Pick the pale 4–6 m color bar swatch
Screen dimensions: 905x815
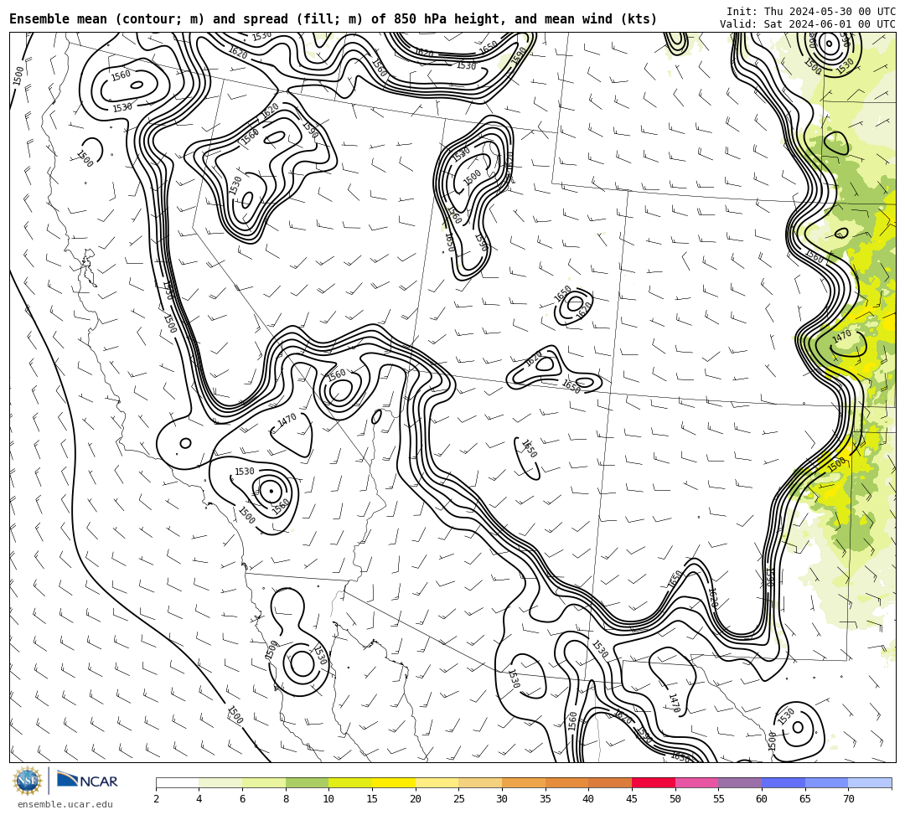point(220,782)
